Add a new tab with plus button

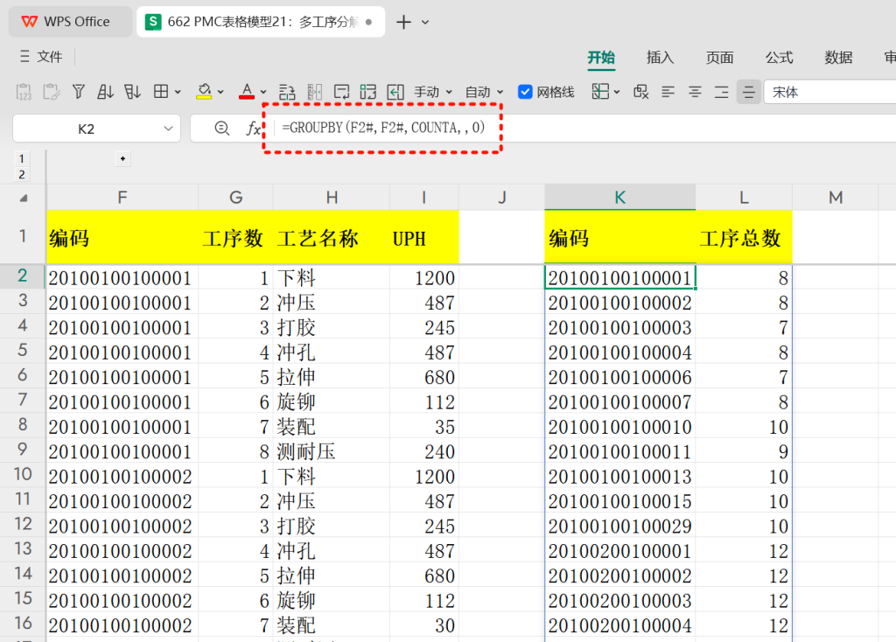pyautogui.click(x=403, y=22)
